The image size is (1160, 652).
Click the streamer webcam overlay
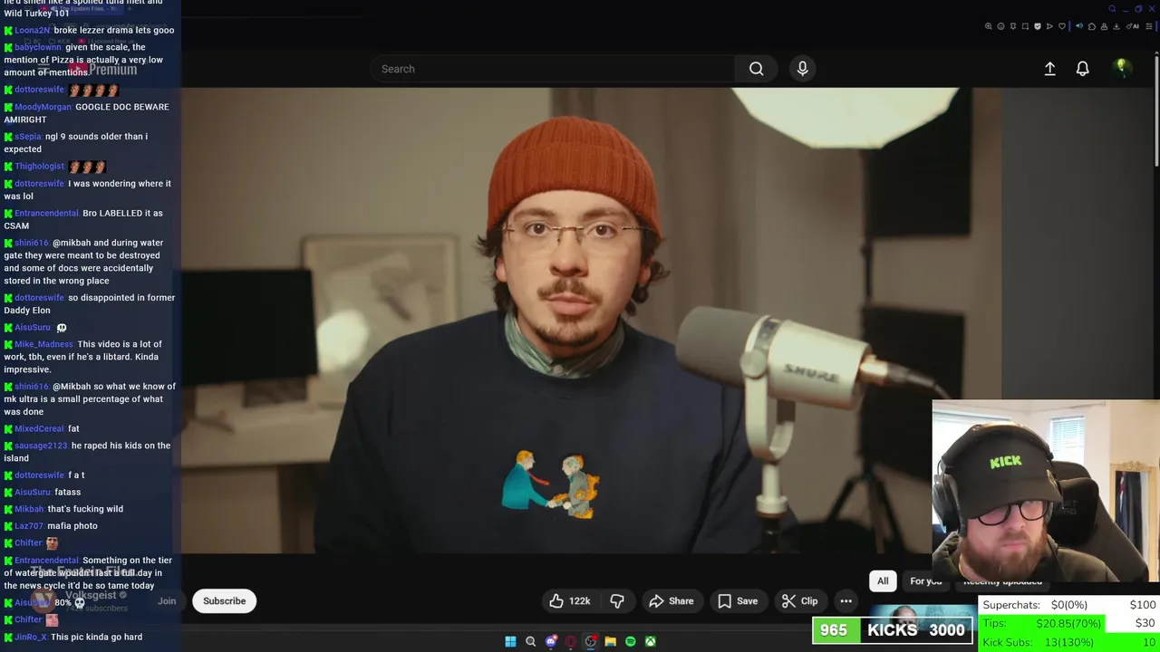click(1046, 491)
